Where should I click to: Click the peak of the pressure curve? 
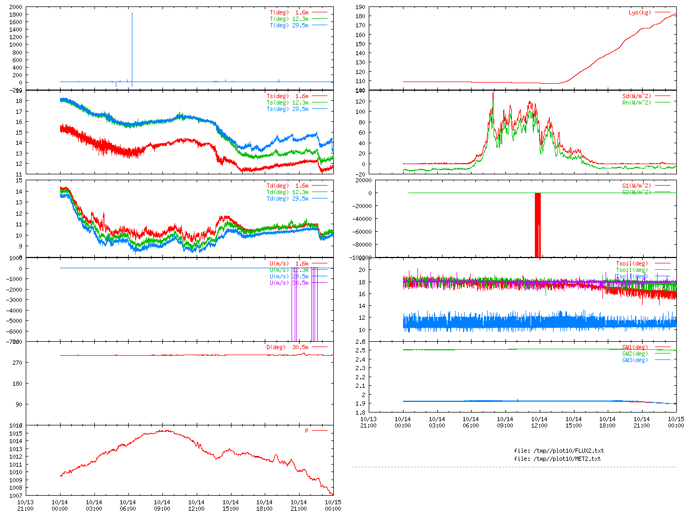coord(167,430)
